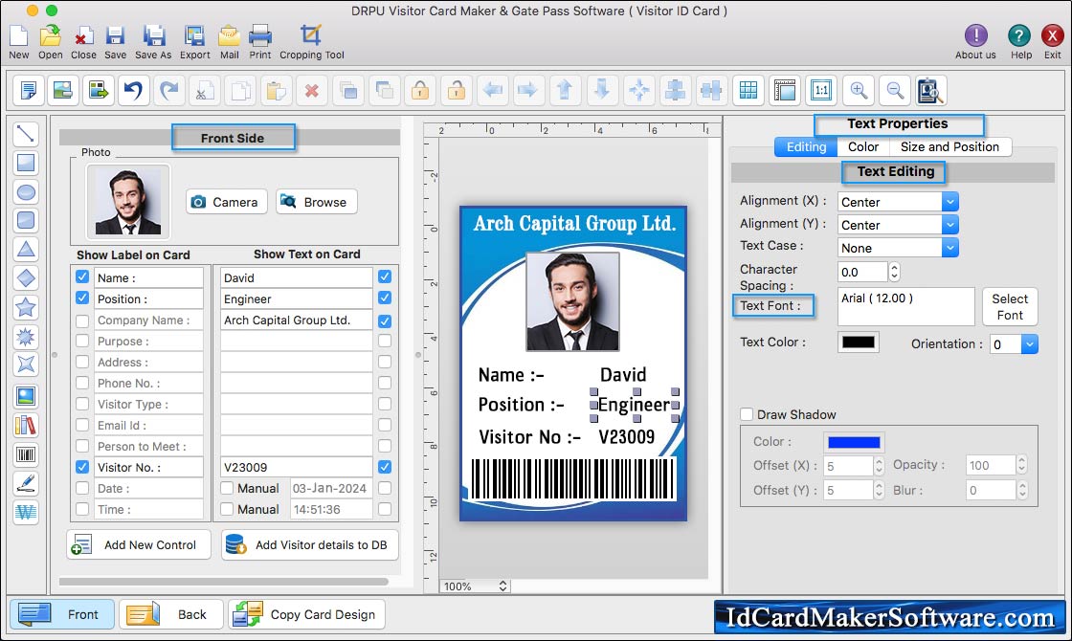Image resolution: width=1072 pixels, height=641 pixels.
Task: Open the blue shadow Color swatch
Action: (x=854, y=442)
